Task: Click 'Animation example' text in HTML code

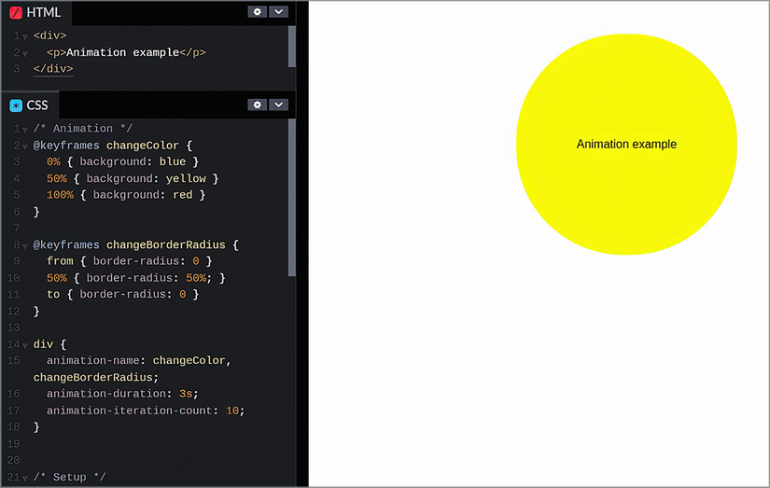Action: (123, 52)
